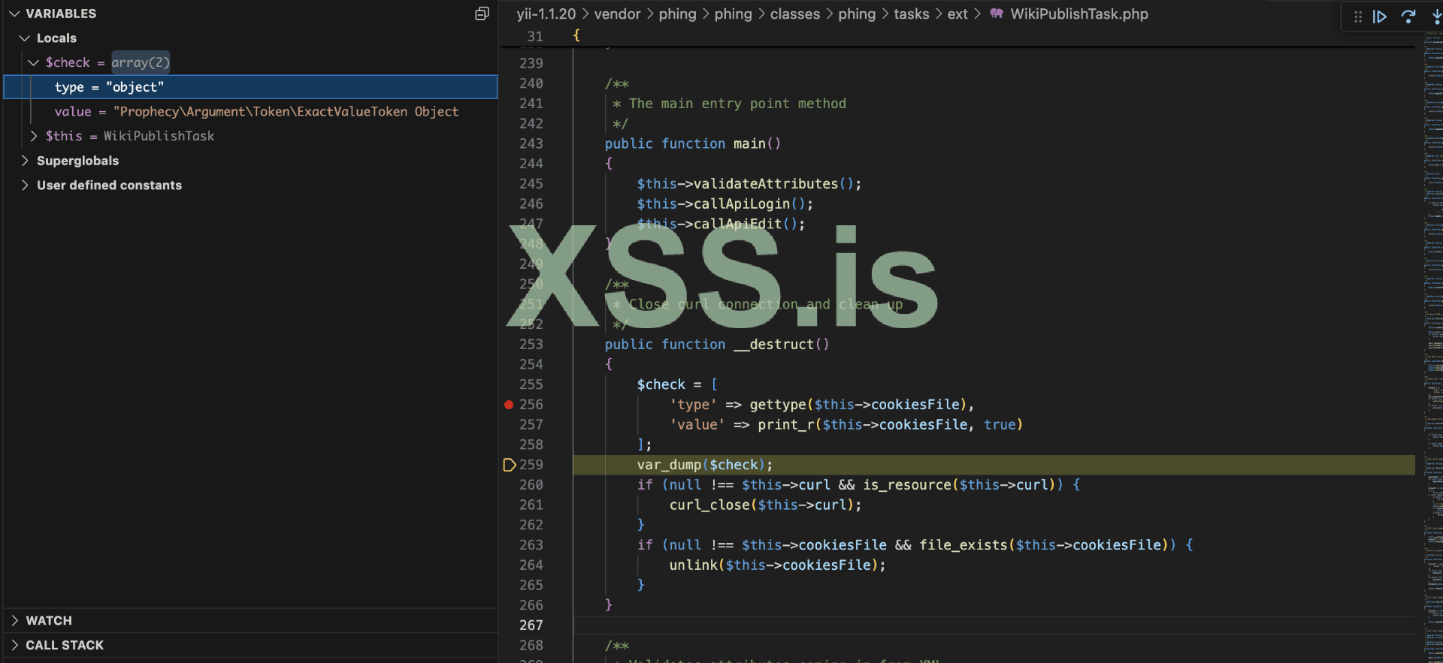Click the Collapse All icon in Variables header
The image size is (1443, 663).
[x=482, y=14]
